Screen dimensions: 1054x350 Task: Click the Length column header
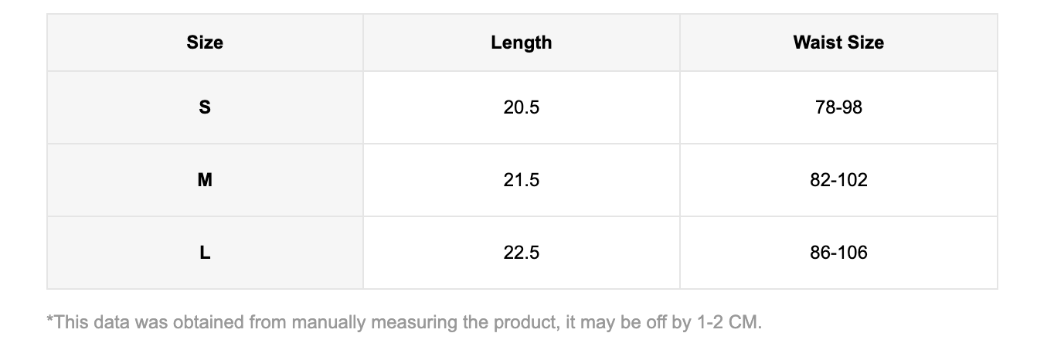click(x=522, y=42)
